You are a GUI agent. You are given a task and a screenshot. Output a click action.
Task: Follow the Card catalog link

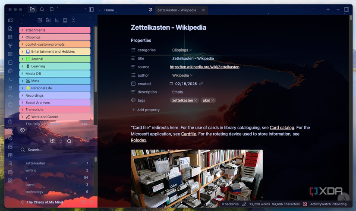pyautogui.click(x=282, y=128)
